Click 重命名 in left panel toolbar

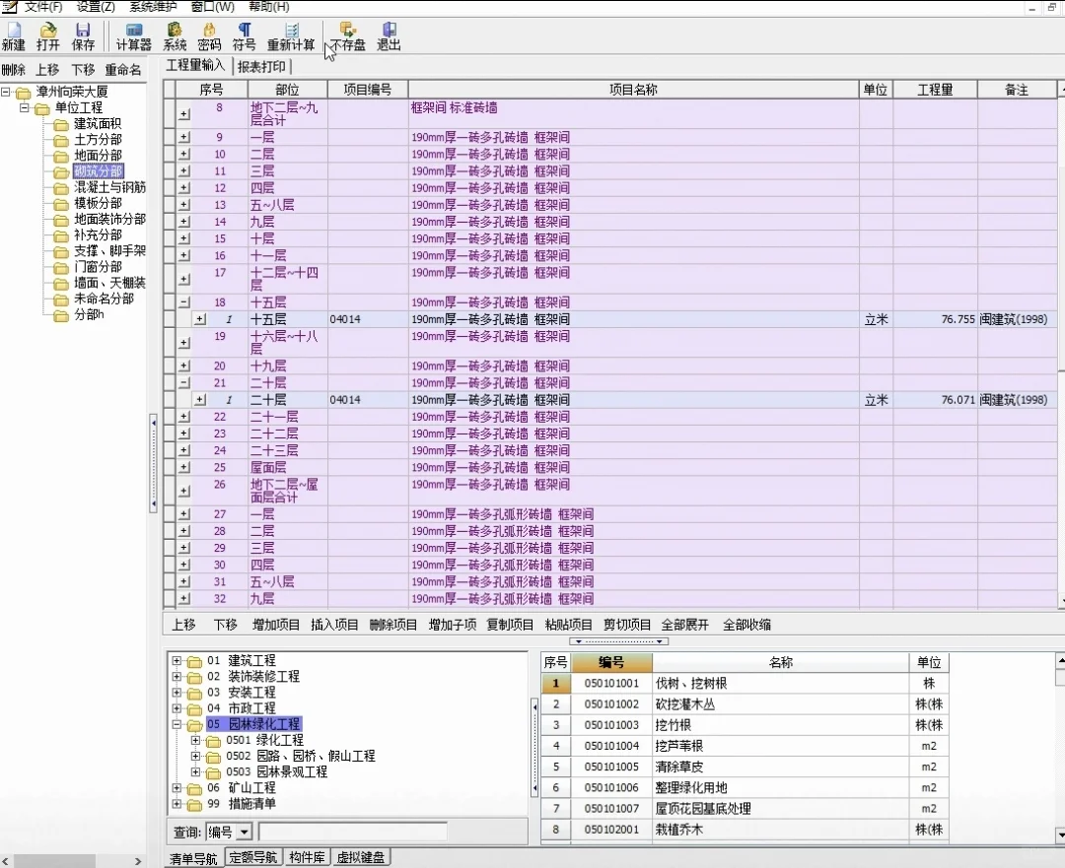[123, 70]
